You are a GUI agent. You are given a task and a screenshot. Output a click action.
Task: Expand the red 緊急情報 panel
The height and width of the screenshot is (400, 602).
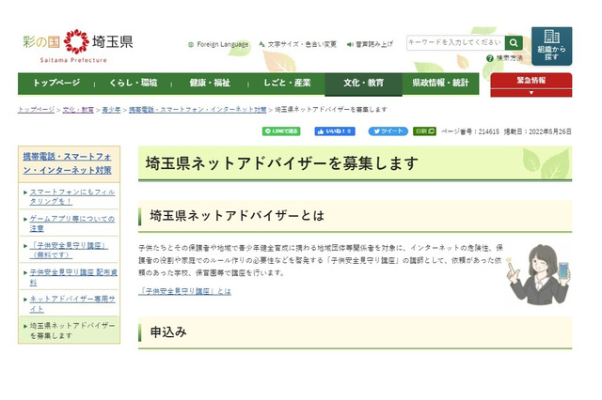[x=531, y=85]
